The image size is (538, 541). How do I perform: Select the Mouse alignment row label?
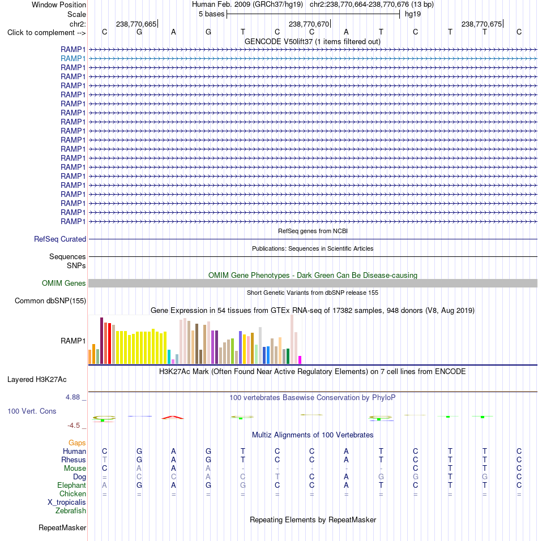pyautogui.click(x=75, y=468)
